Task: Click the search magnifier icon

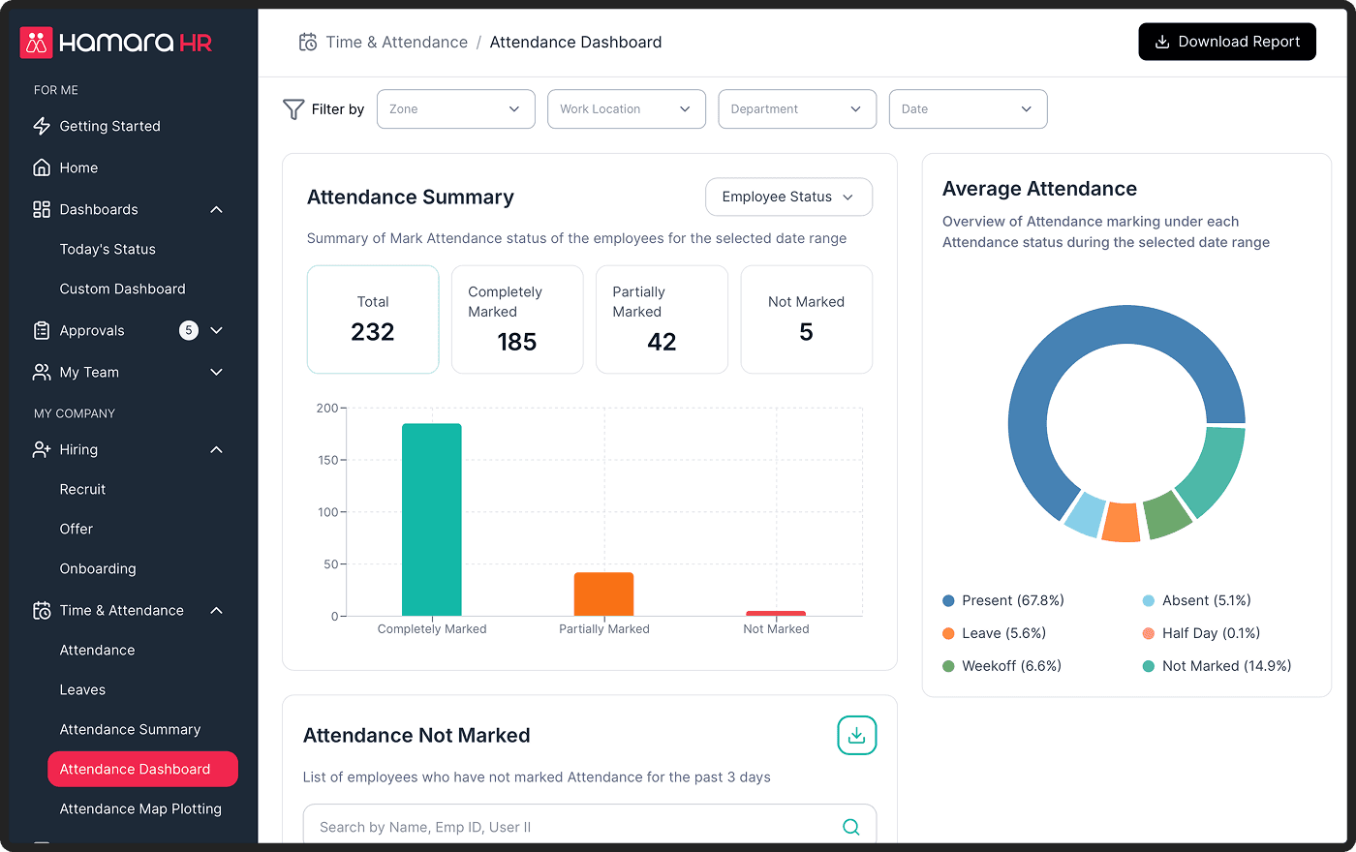Action: (850, 827)
